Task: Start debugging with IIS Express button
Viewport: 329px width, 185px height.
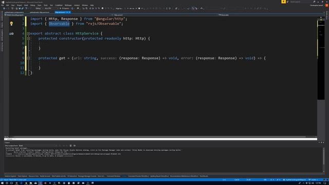Action: coord(64,8)
